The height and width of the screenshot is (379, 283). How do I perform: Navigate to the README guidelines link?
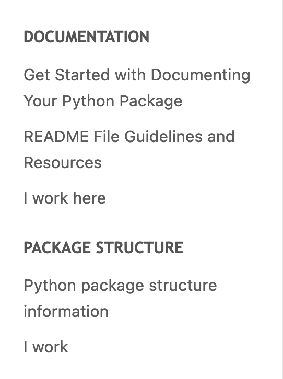point(129,149)
